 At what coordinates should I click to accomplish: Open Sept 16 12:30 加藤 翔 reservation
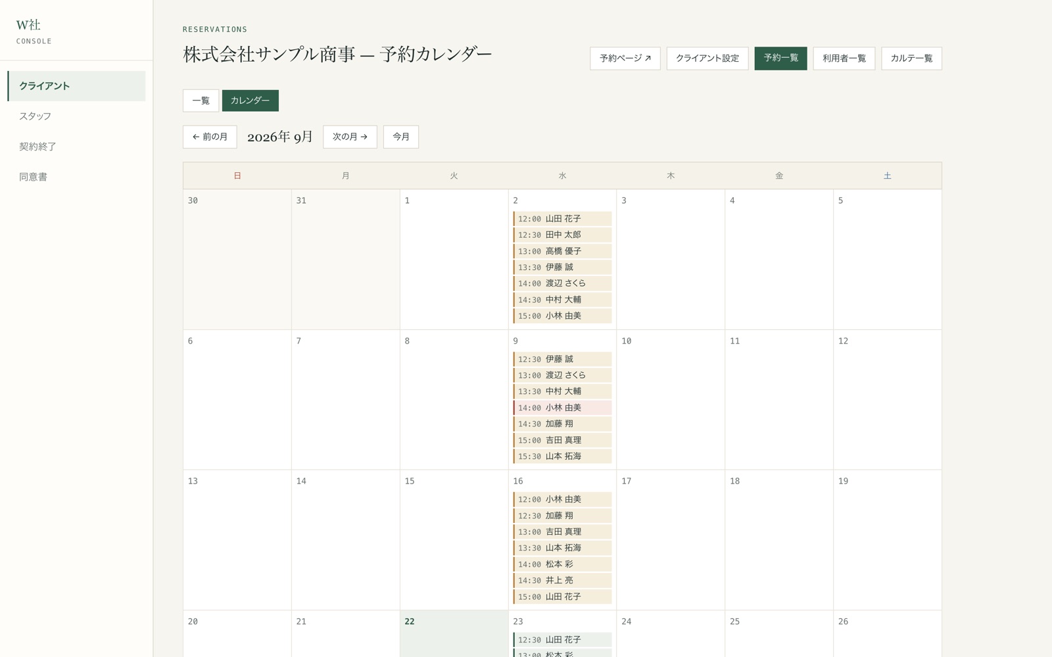click(562, 516)
